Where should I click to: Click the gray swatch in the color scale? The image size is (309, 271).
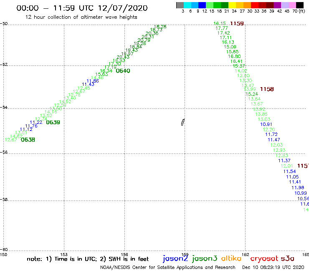click(x=180, y=5)
